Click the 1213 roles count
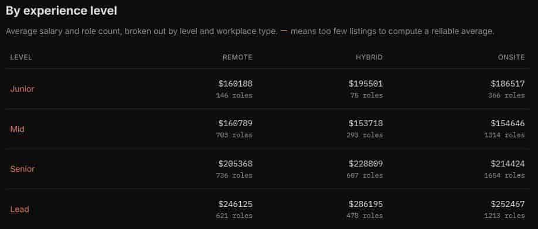Image resolution: width=538 pixels, height=229 pixels. (505, 216)
